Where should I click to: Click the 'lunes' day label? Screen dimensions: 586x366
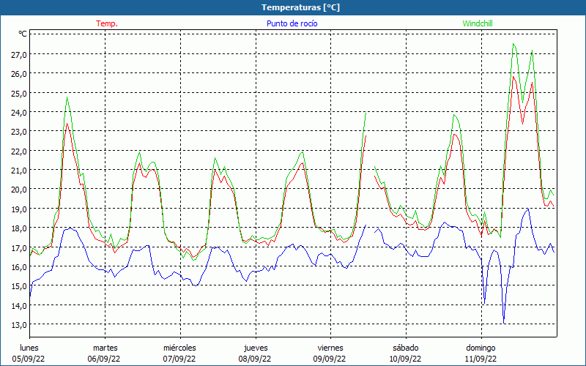click(x=29, y=348)
